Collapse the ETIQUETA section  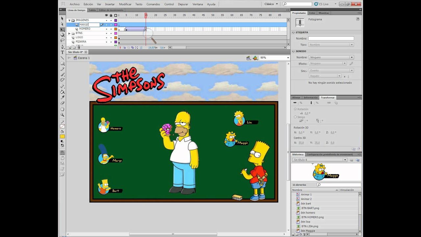click(293, 33)
